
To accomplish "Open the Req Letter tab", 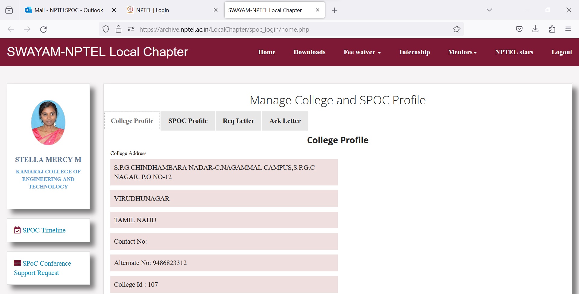I will pos(238,121).
